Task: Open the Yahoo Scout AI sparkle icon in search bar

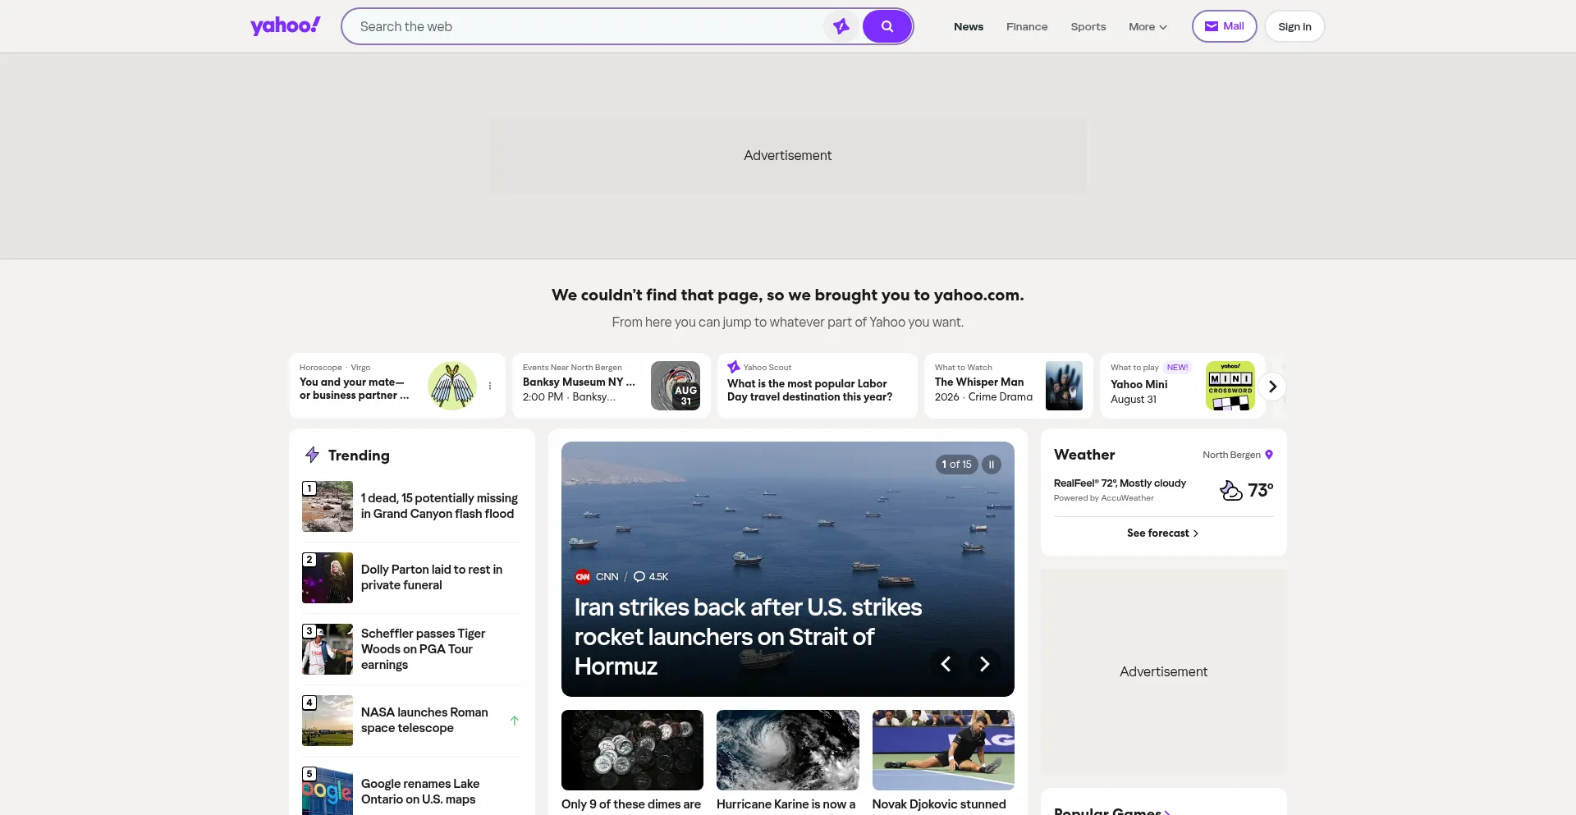Action: [841, 26]
